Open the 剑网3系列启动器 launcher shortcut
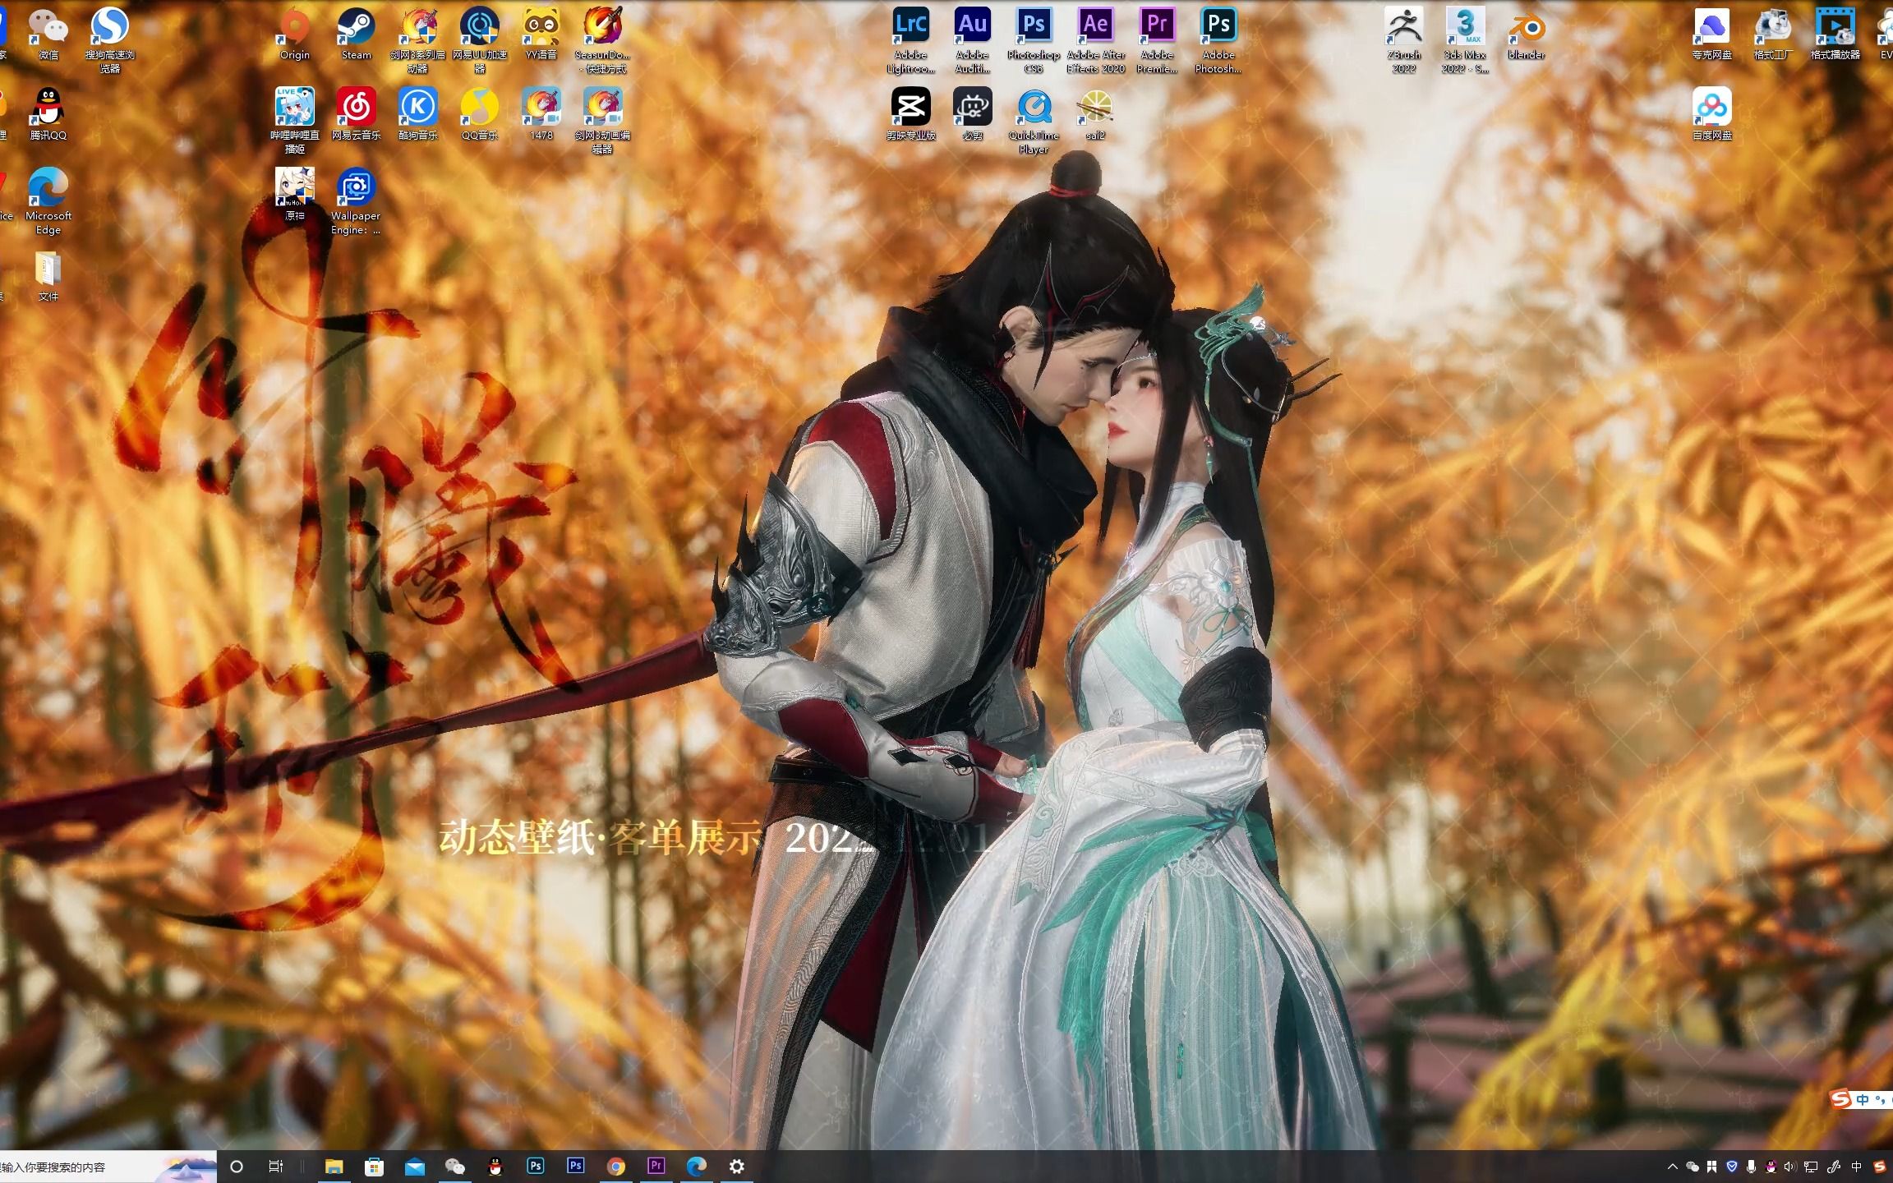The width and height of the screenshot is (1893, 1183). (x=418, y=39)
